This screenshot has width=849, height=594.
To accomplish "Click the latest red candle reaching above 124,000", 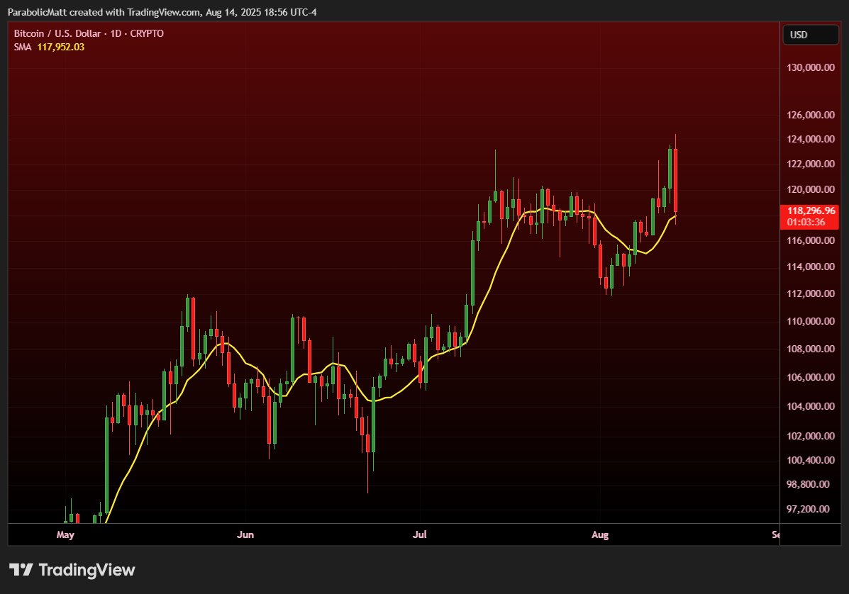I will pos(675,179).
